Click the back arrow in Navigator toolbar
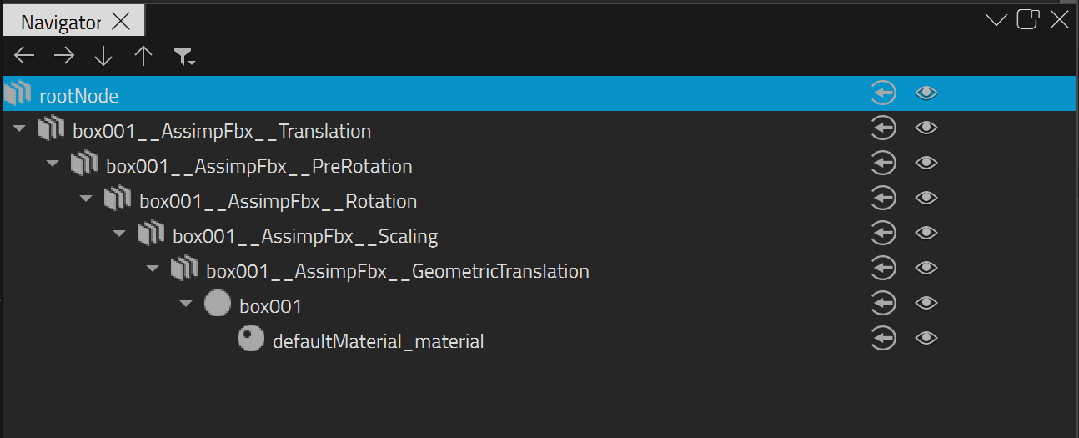This screenshot has height=438, width=1079. coord(24,56)
